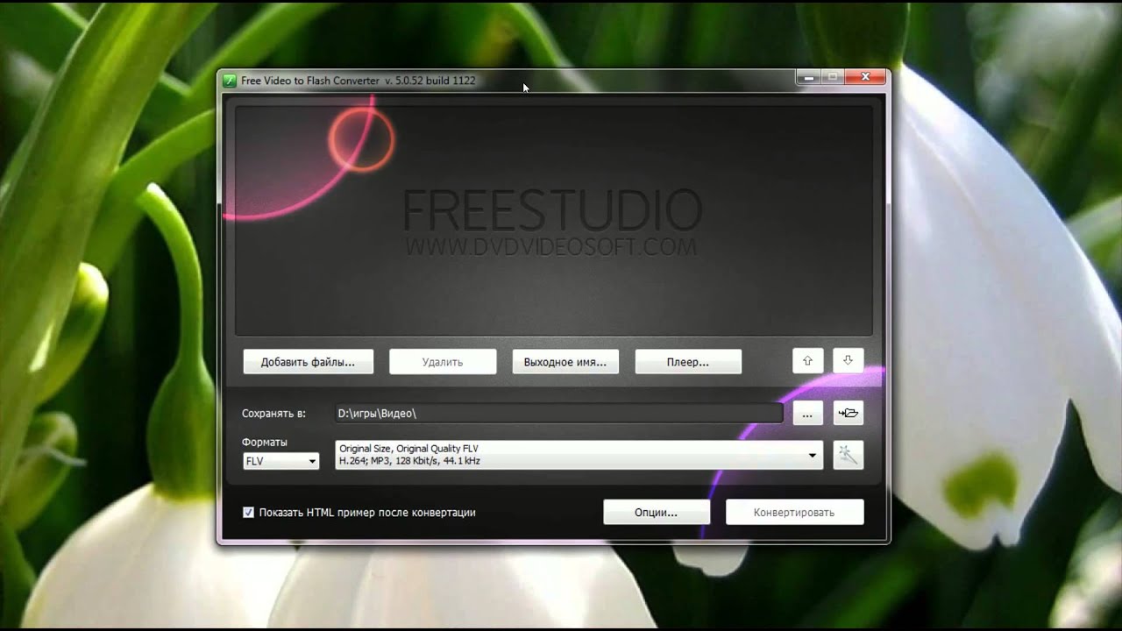The image size is (1122, 631).
Task: Click the Конвертировать button
Action: 794,513
